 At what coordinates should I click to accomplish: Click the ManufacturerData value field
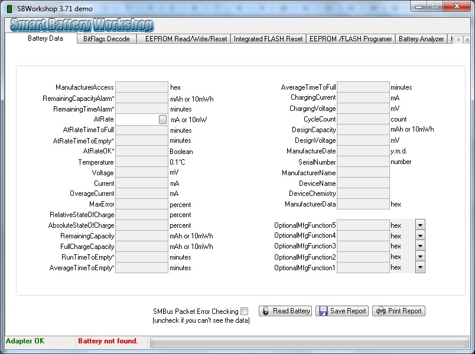pos(363,204)
